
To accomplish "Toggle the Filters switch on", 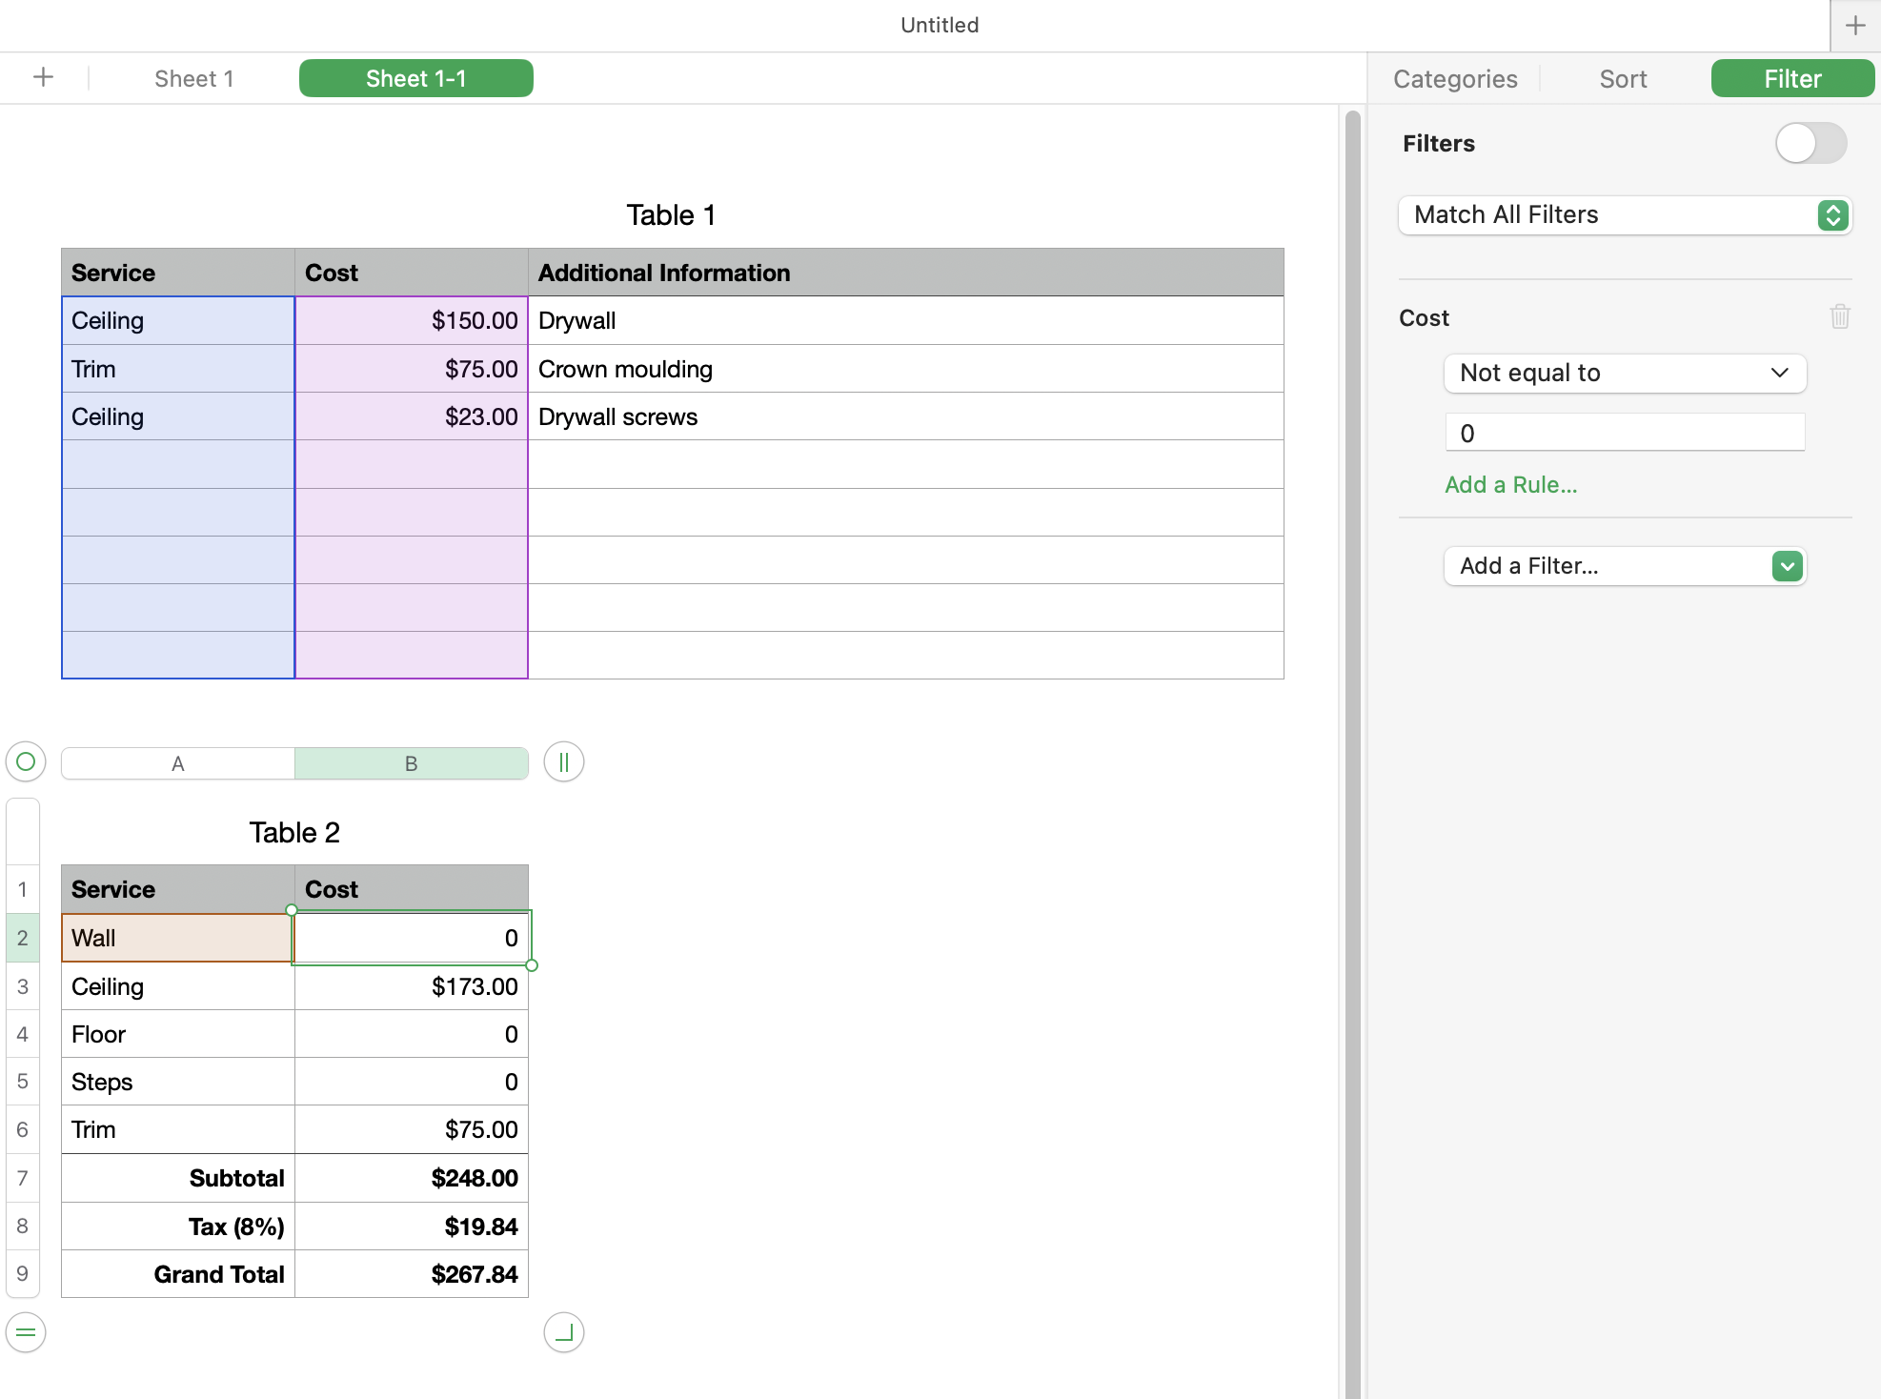I will click(1810, 144).
